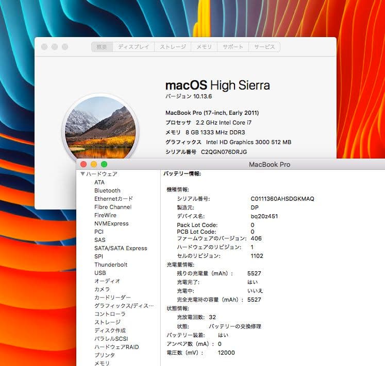Image resolution: width=385 pixels, height=366 pixels.
Task: Minimize the MacBook Pro system report window
Action: (x=94, y=164)
